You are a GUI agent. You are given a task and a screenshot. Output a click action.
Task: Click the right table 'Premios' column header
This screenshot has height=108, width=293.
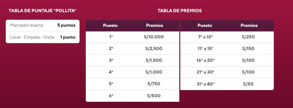coord(249,25)
